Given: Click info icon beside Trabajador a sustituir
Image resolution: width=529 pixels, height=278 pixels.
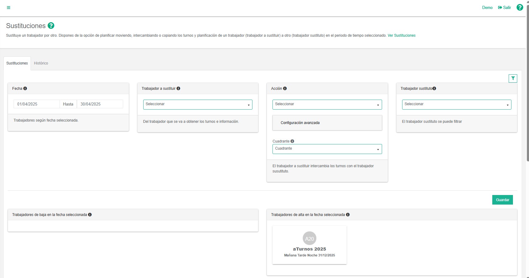Looking at the screenshot, I should (x=178, y=89).
